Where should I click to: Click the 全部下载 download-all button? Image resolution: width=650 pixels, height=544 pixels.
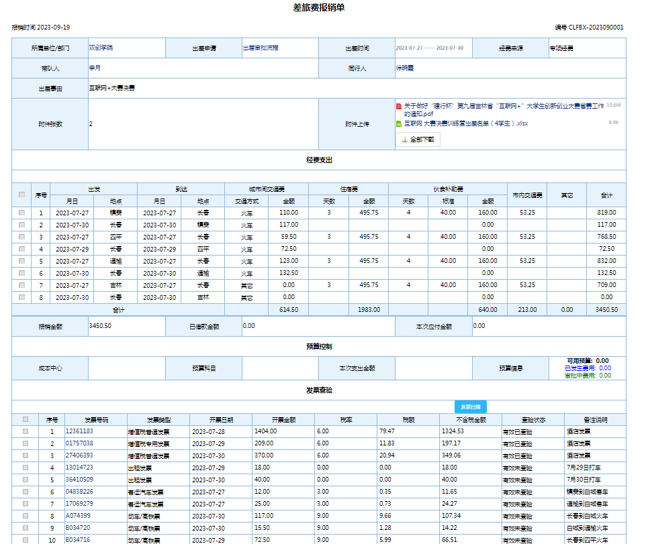(418, 140)
